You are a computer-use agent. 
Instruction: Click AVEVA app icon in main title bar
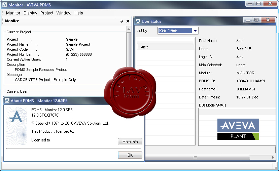(4, 5)
